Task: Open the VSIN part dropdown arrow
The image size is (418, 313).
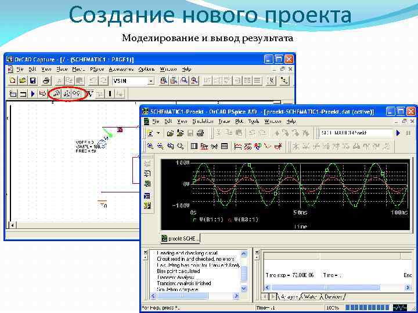Action: click(x=151, y=81)
